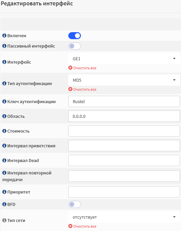Open info icon for Область field
Viewport: 181px width, 231px height.
[4, 116]
